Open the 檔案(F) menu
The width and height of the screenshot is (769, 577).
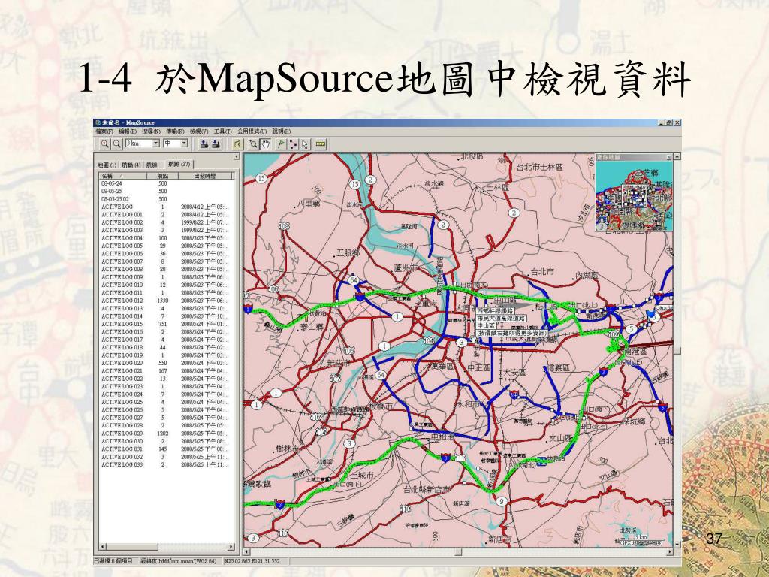point(104,131)
